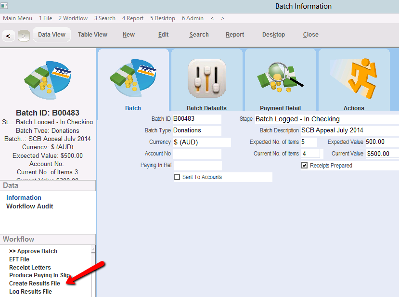
Task: Select Create Results File workflow action
Action: pos(35,283)
